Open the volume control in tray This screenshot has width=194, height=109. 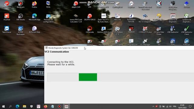coord(170,106)
